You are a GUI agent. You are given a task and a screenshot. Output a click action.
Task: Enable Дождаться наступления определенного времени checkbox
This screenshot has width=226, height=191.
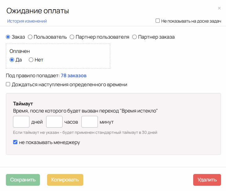pyautogui.click(x=8, y=84)
